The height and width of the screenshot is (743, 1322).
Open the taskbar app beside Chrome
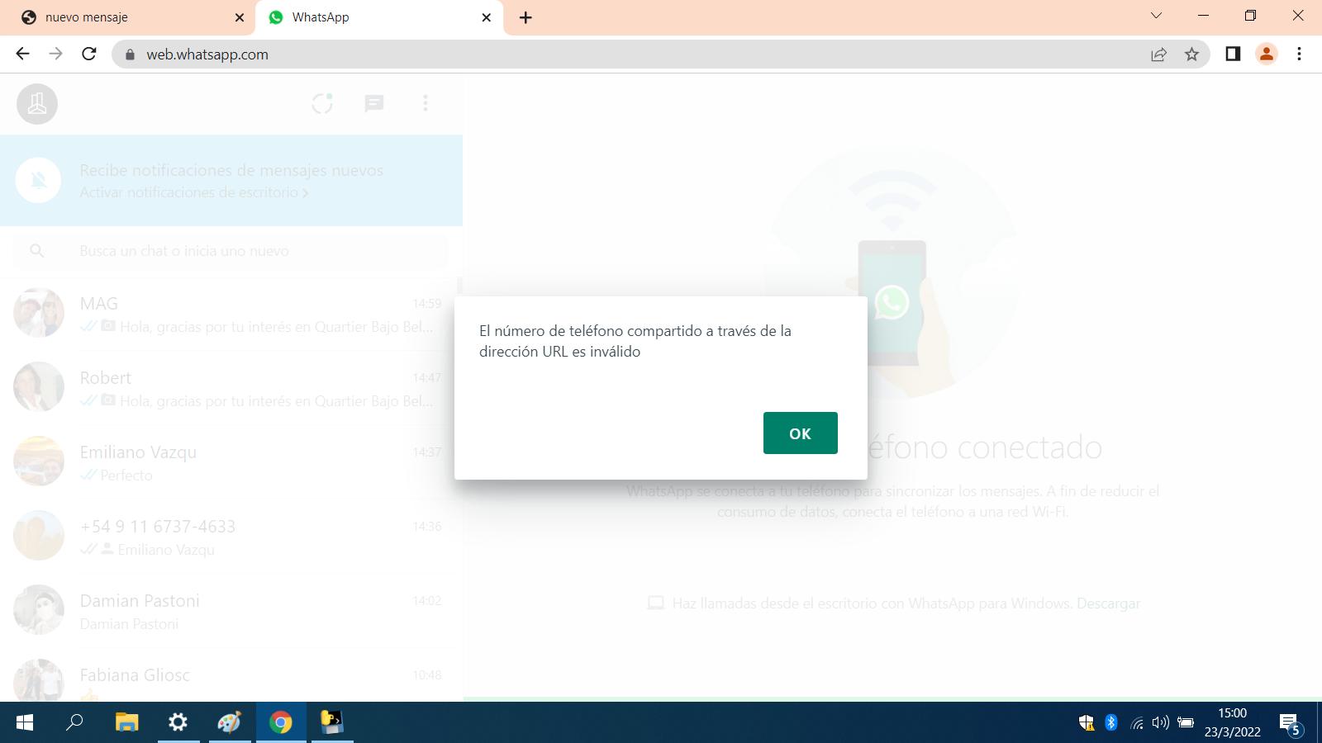click(332, 722)
